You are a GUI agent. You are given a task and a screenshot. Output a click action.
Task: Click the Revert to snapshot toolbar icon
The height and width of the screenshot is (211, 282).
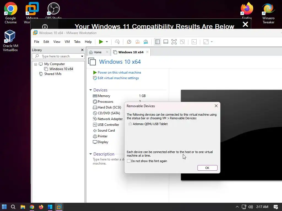point(137,42)
